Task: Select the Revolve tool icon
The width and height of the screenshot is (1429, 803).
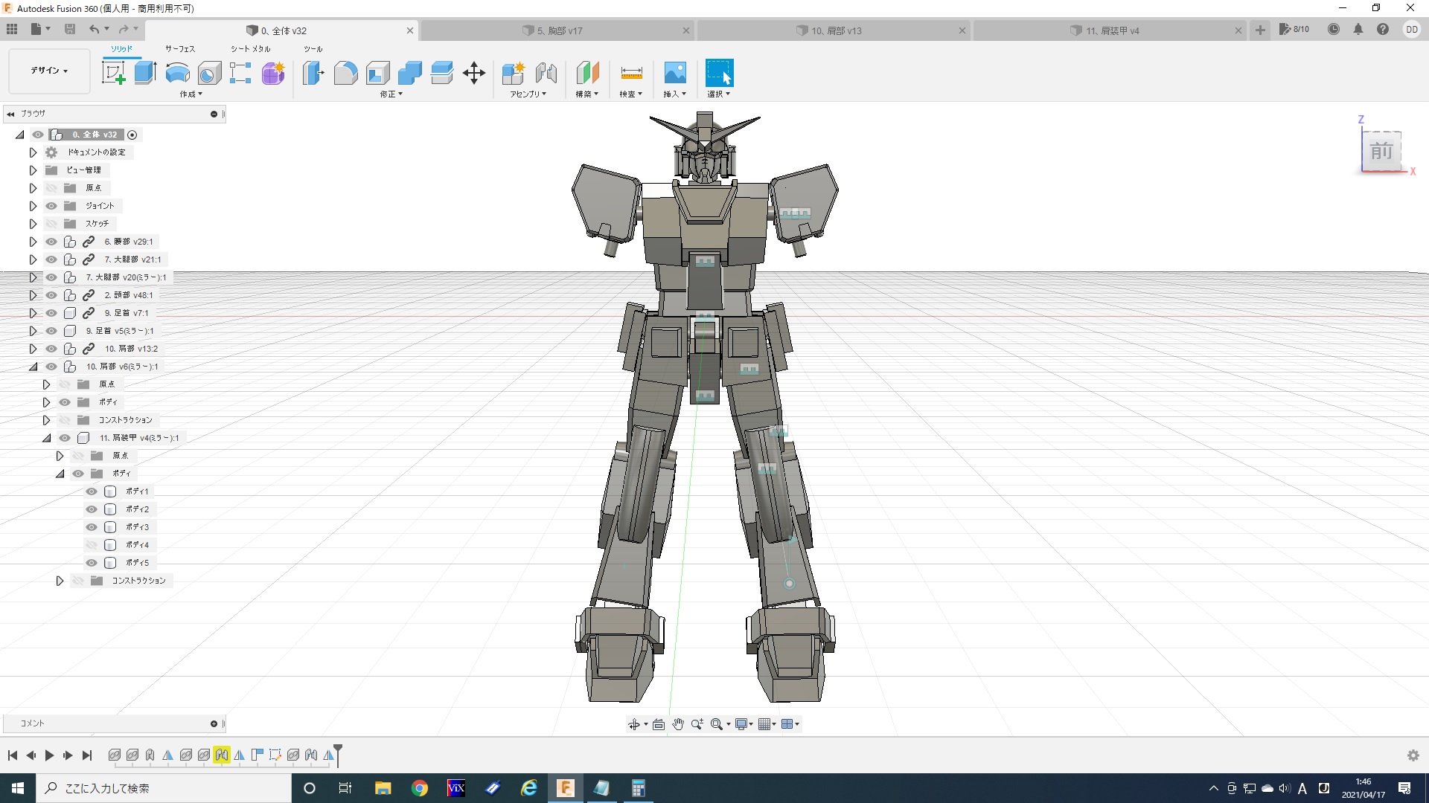Action: point(177,73)
